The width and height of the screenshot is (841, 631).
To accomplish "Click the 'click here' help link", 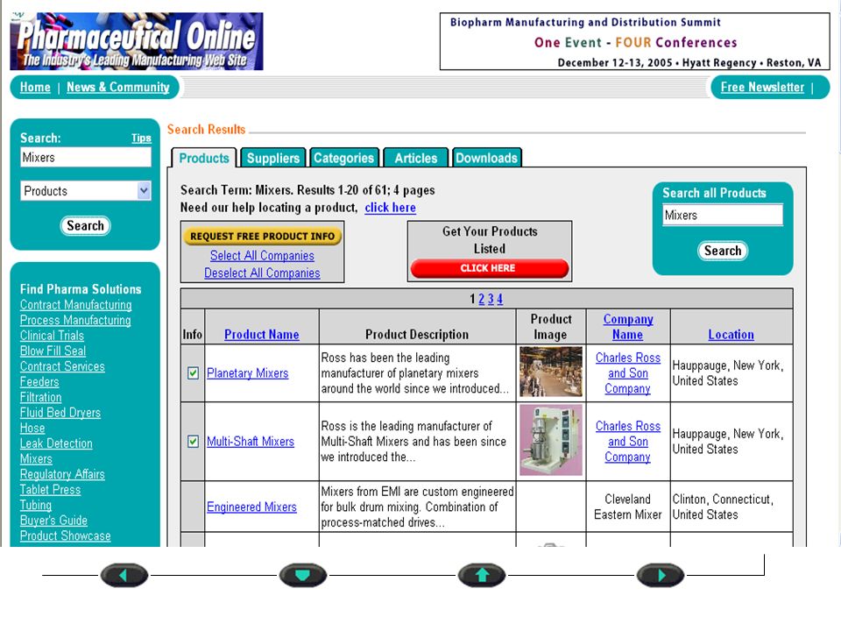I will pyautogui.click(x=391, y=207).
